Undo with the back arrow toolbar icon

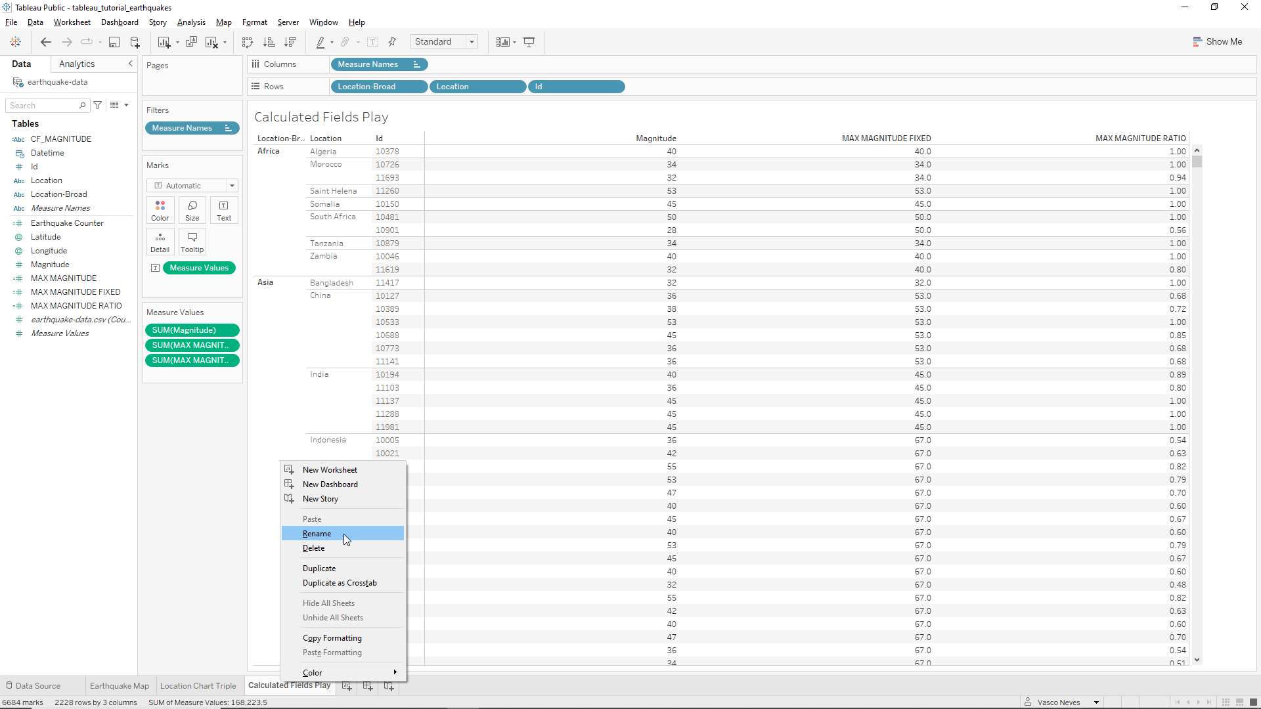pos(46,42)
